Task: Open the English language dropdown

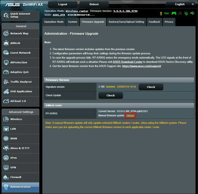Action: click(x=182, y=4)
